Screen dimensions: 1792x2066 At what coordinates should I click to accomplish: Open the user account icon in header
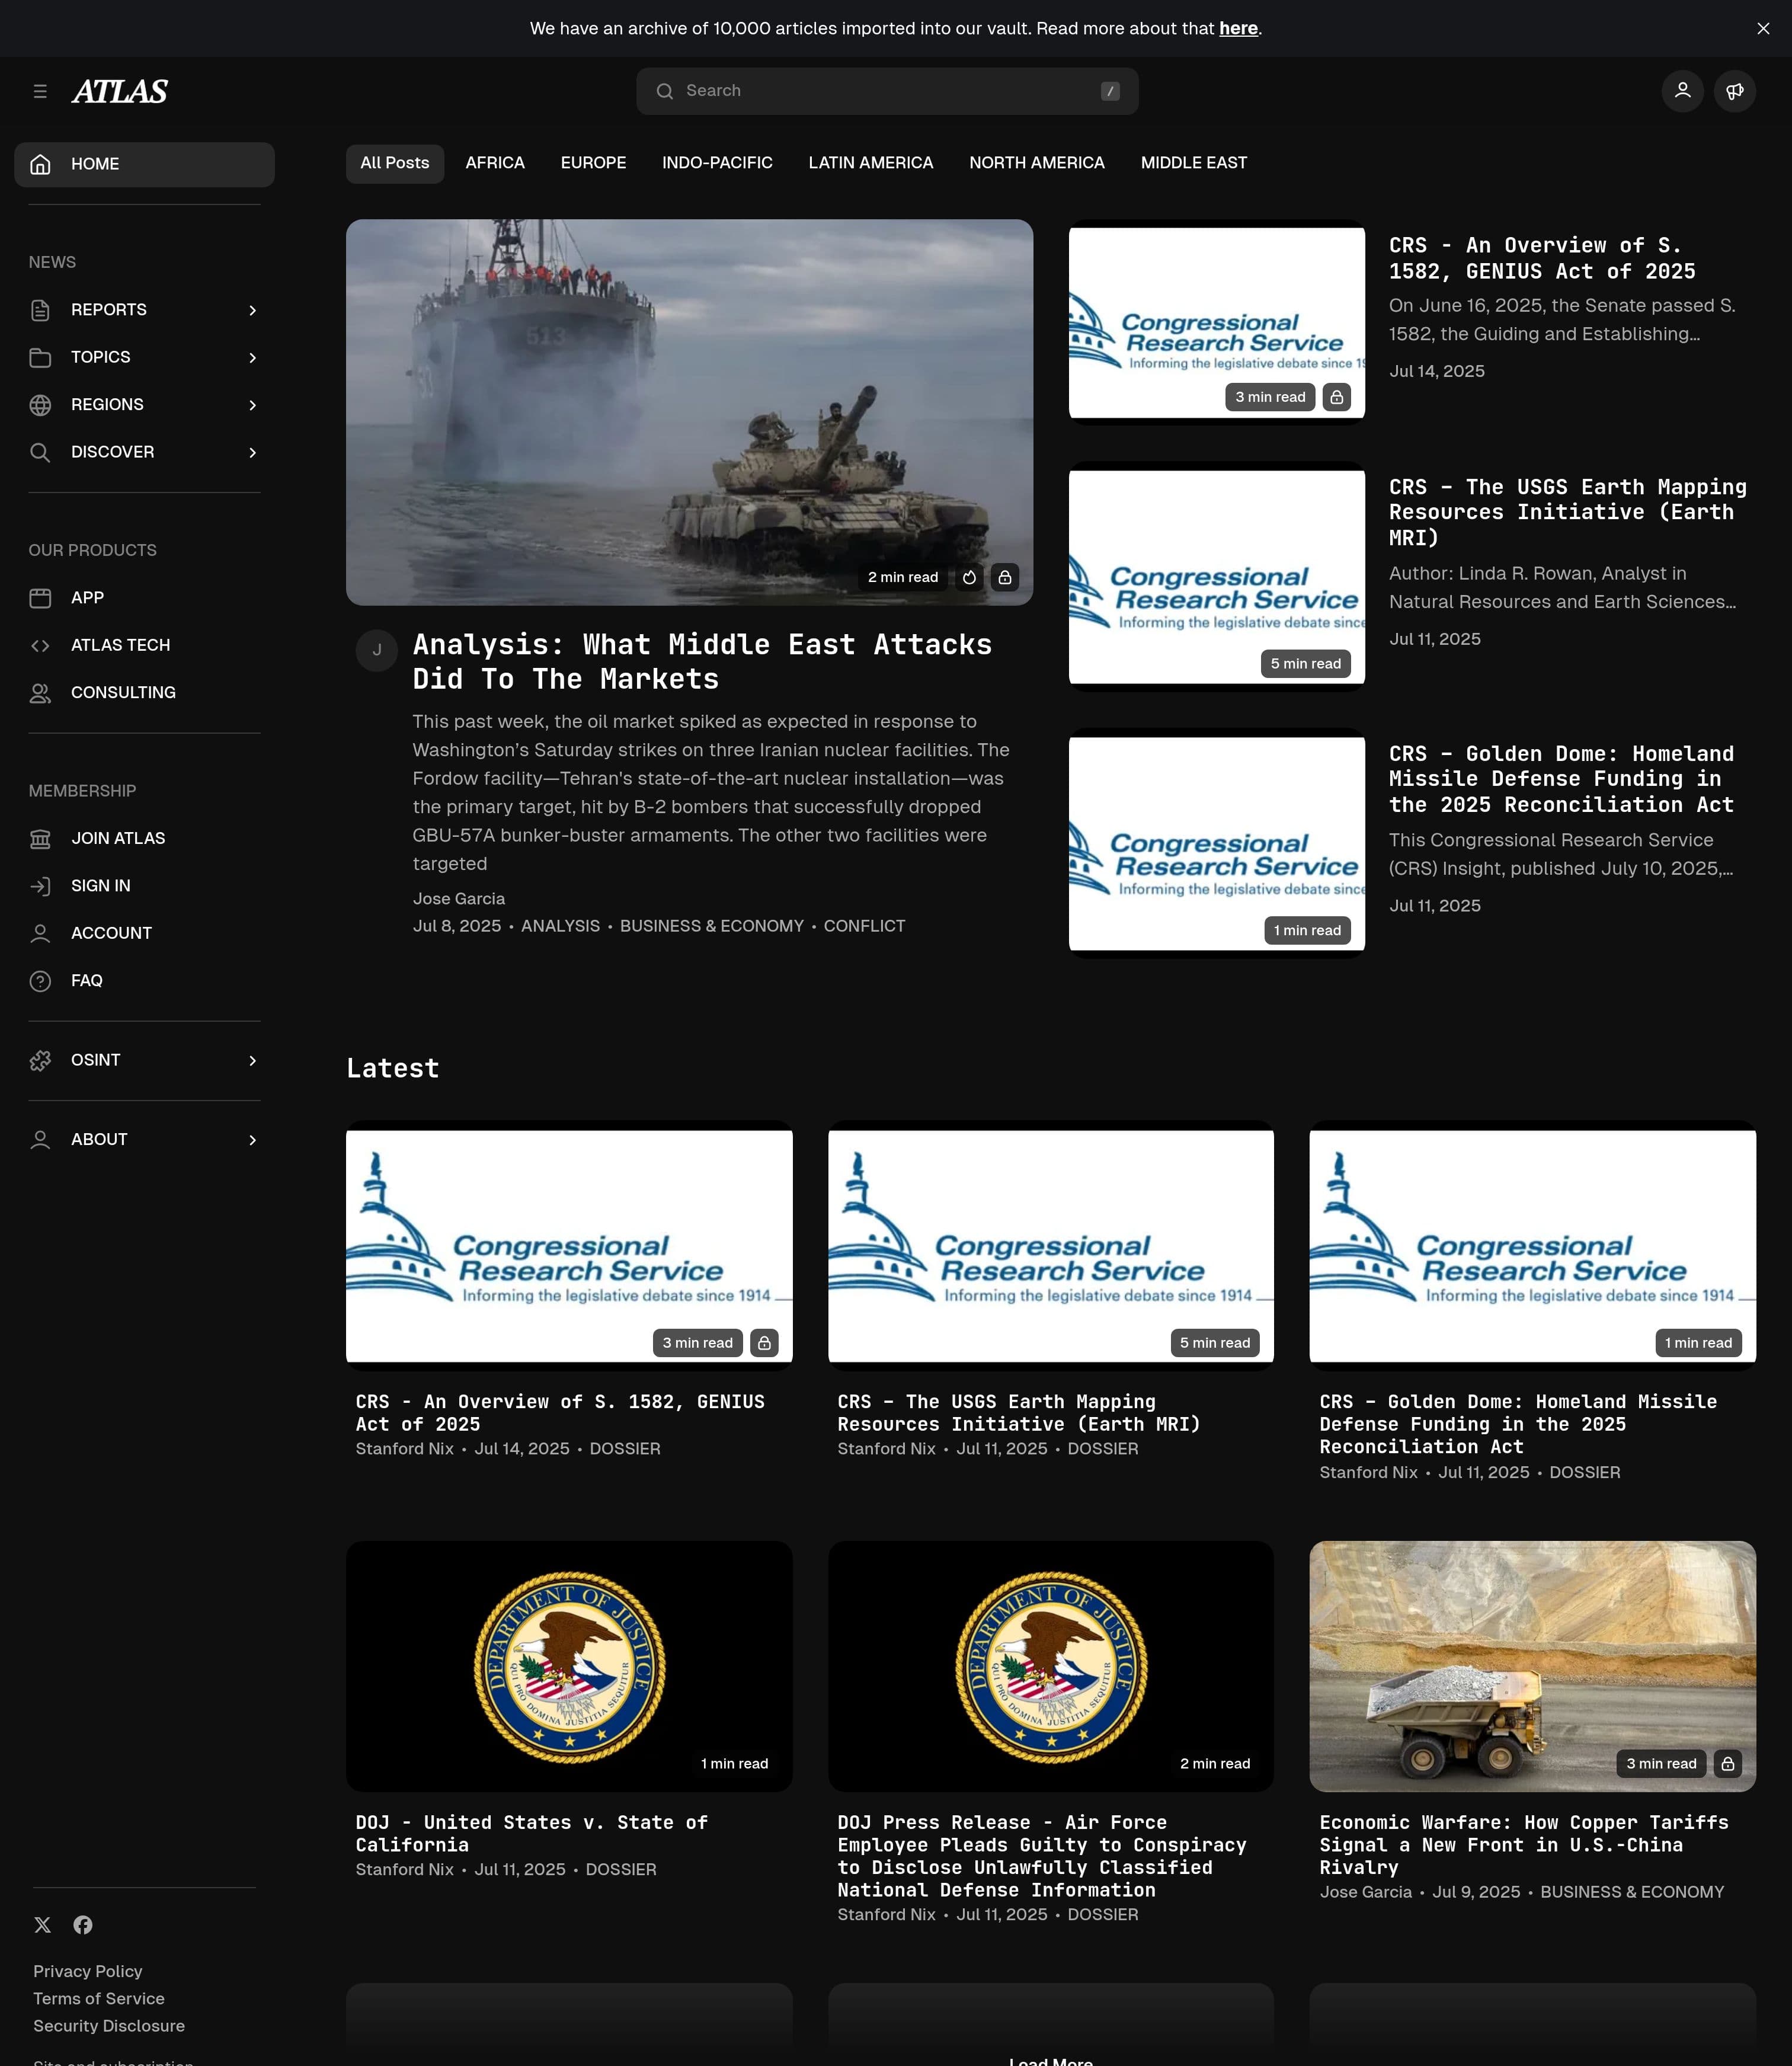[1683, 91]
